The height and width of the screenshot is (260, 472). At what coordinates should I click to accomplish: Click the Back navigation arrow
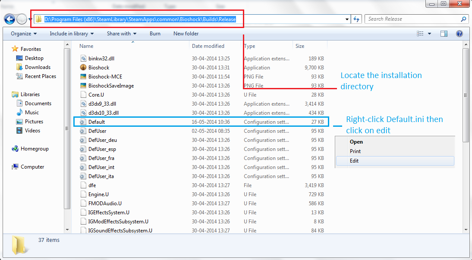9,19
